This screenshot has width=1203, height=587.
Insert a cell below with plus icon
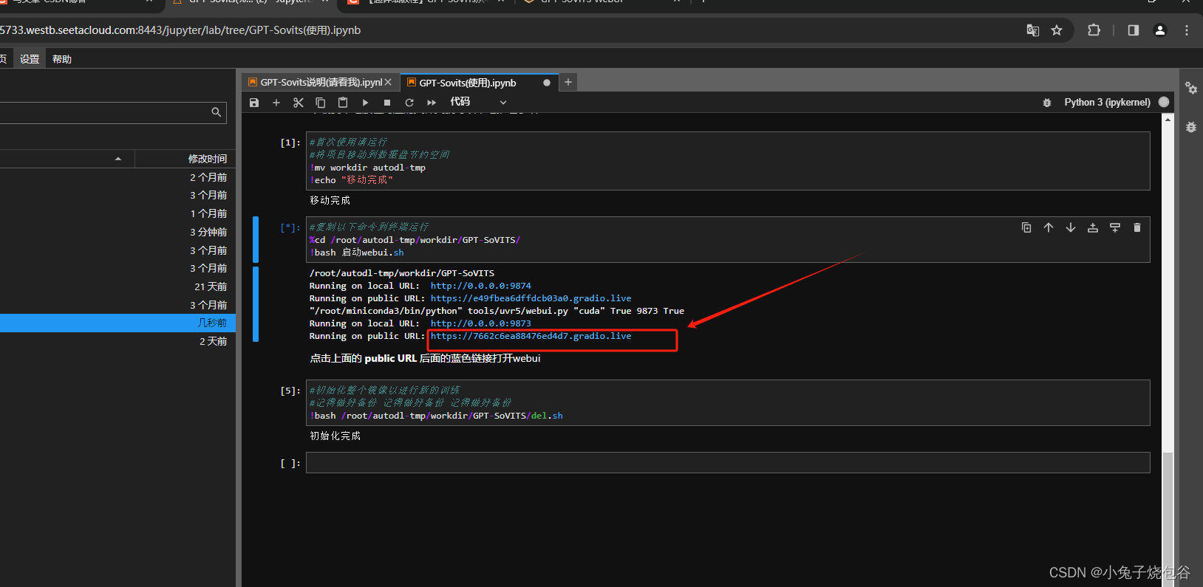coord(276,103)
